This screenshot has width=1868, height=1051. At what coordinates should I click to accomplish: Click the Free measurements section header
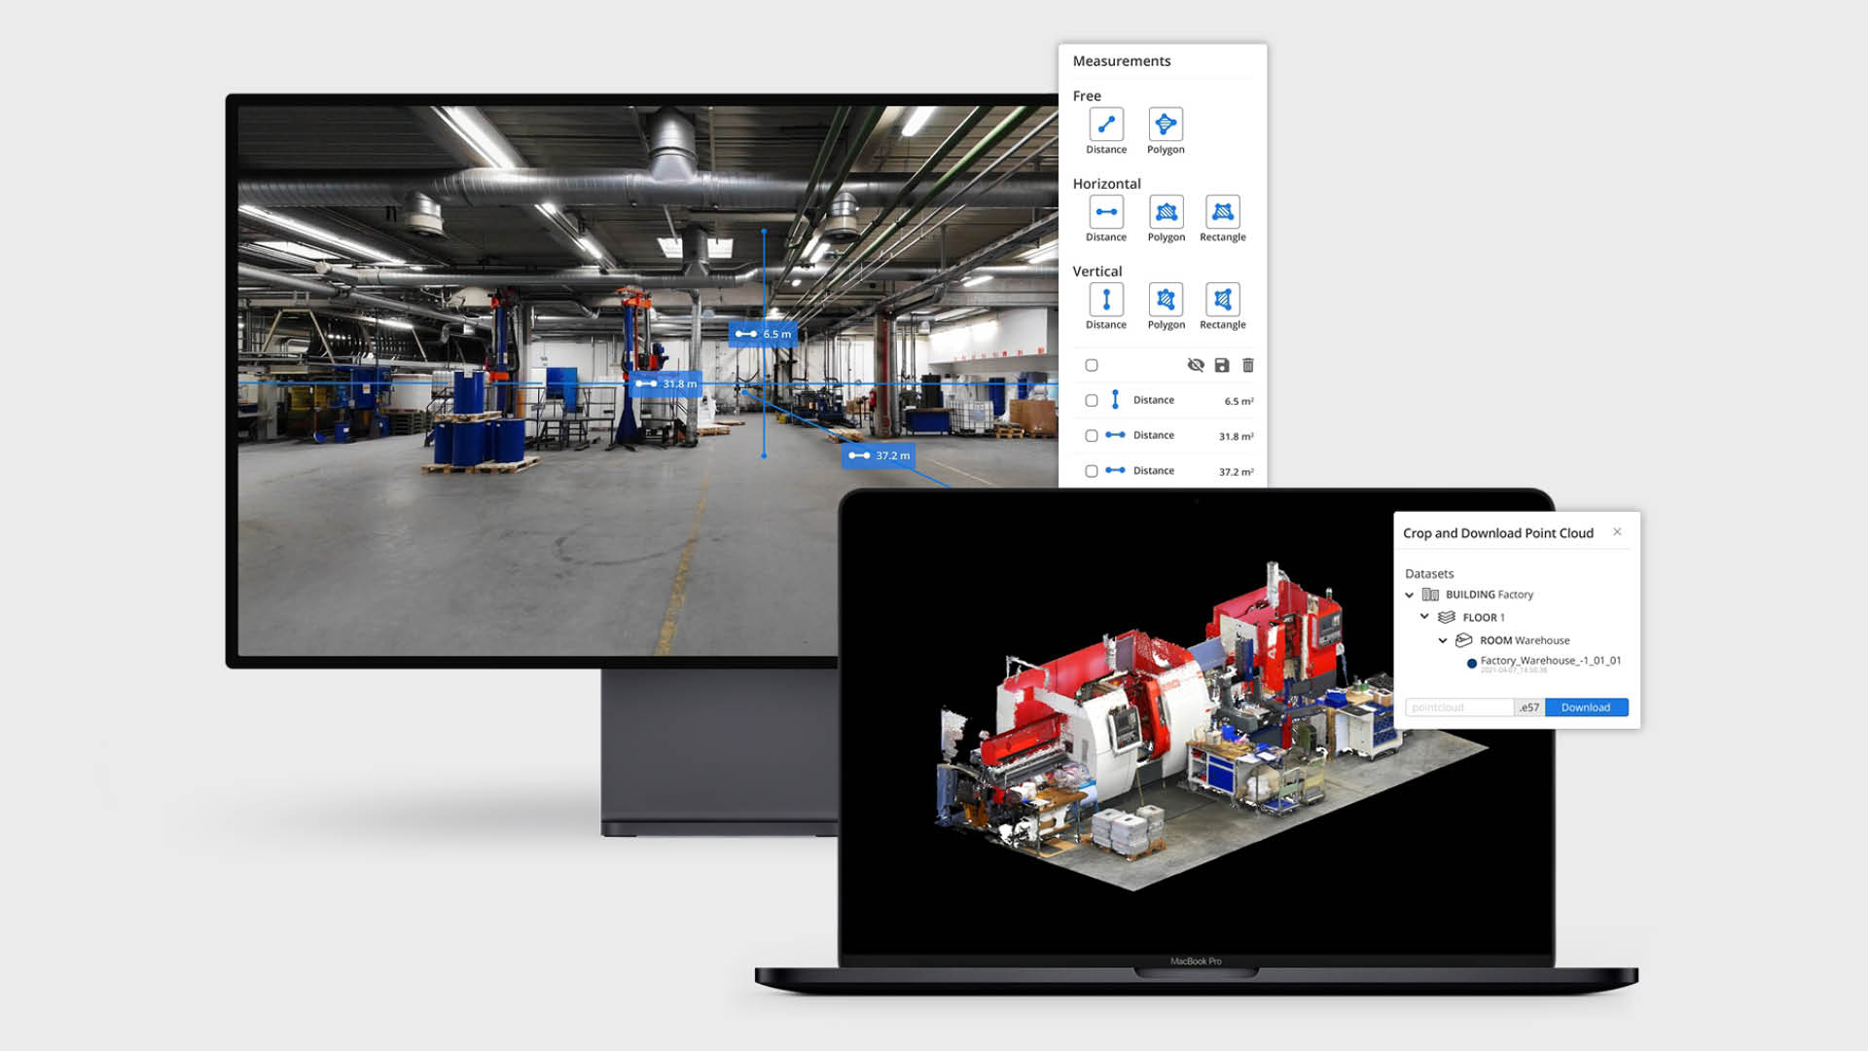[x=1084, y=95]
